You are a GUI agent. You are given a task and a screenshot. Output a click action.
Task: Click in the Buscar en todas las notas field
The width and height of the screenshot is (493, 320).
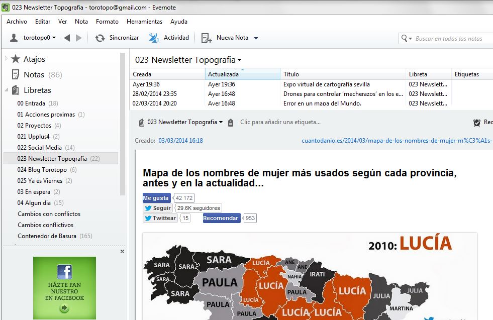coord(448,39)
